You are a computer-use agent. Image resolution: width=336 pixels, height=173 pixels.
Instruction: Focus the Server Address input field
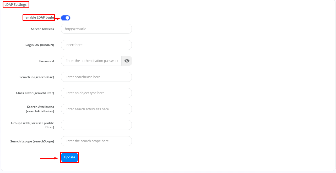coord(96,29)
